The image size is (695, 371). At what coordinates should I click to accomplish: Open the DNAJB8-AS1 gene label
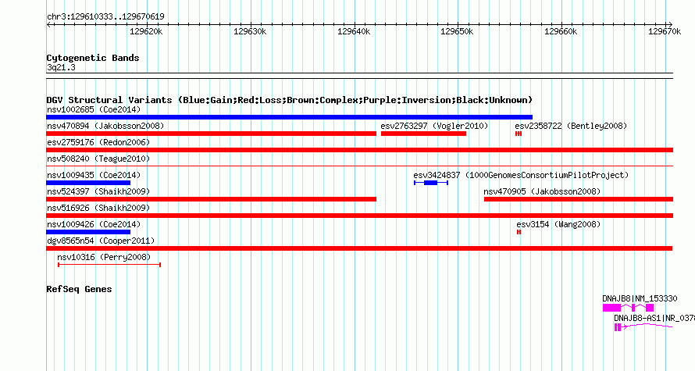coord(654,318)
